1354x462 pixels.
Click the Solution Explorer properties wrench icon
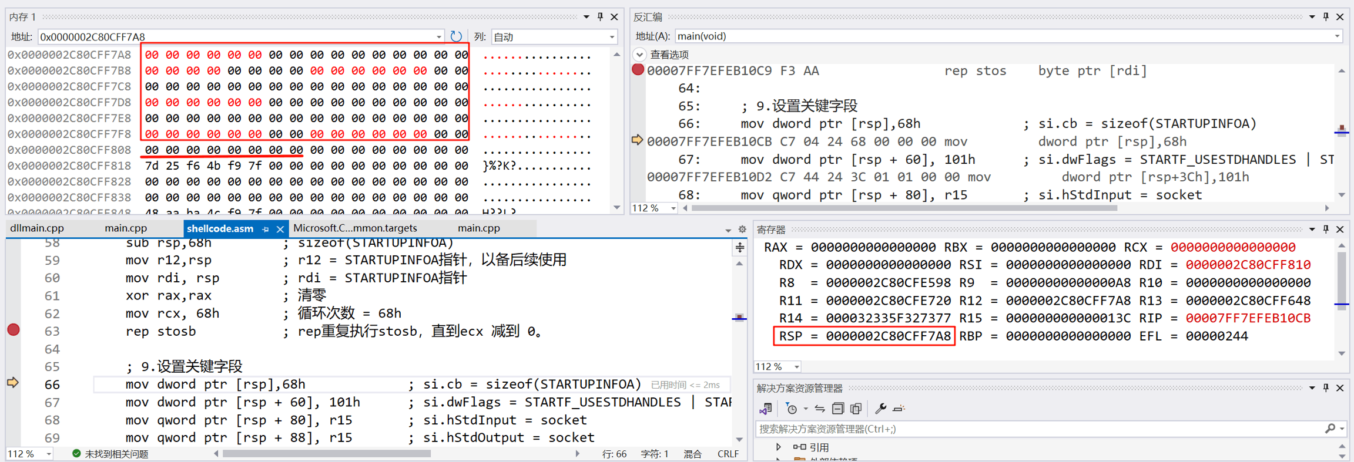(x=880, y=409)
